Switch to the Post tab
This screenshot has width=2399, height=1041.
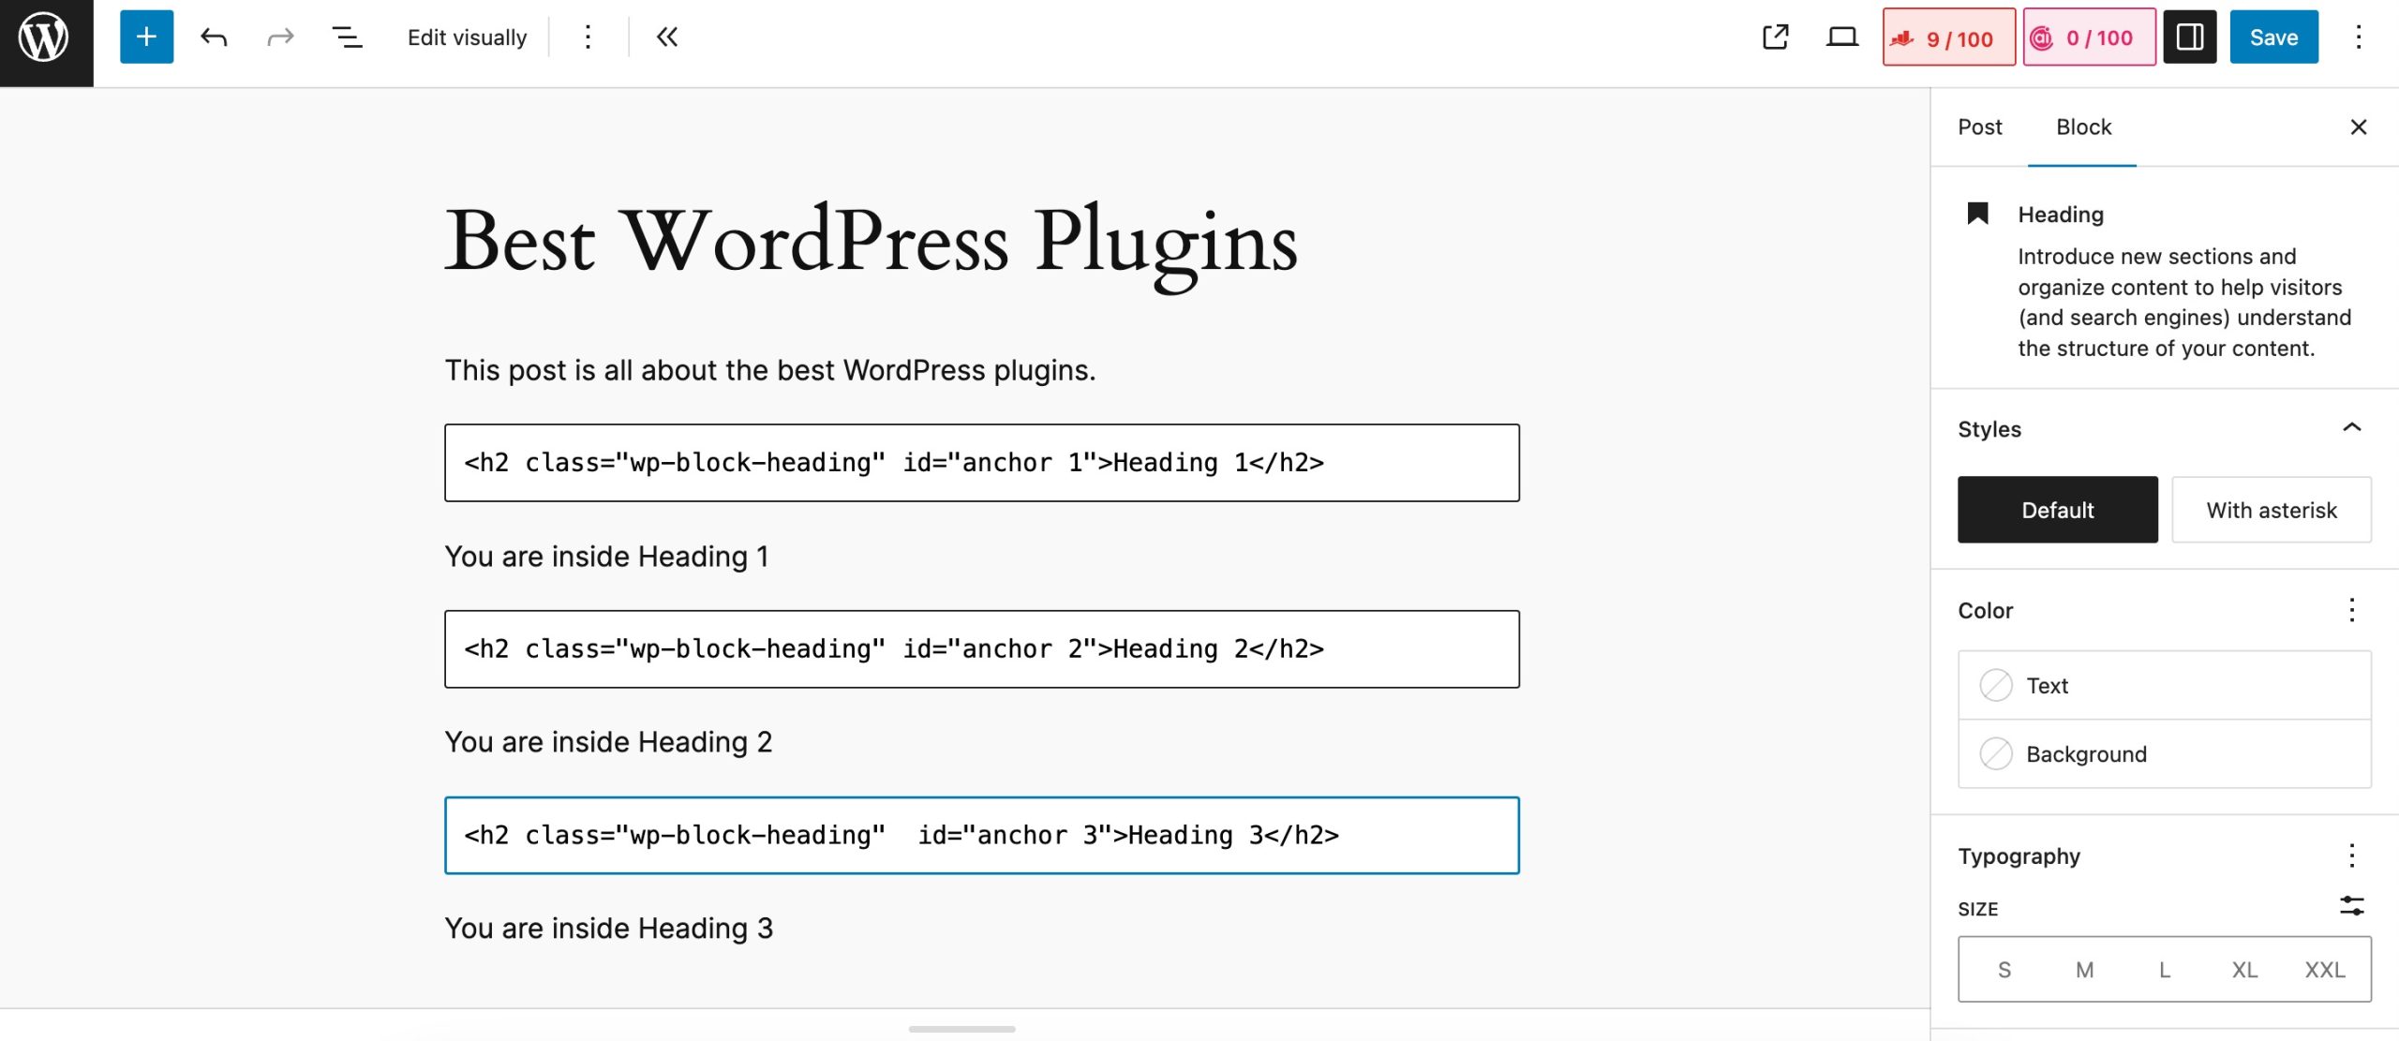click(1979, 127)
